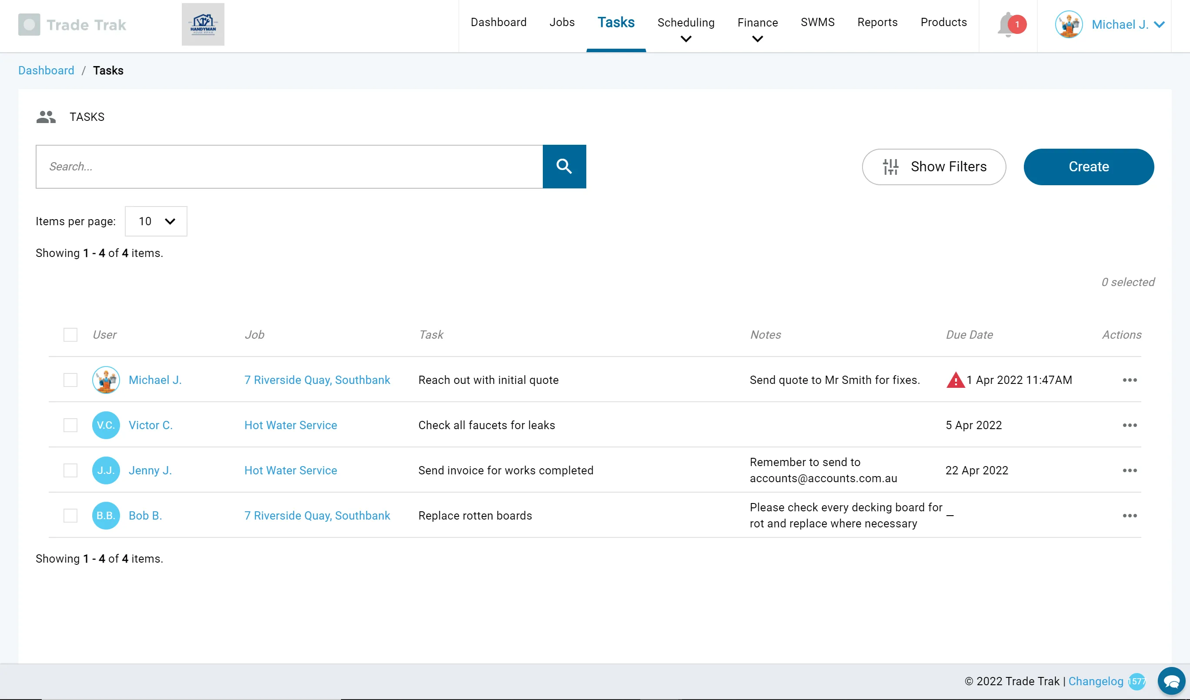Open the Items per page dropdown
Viewport: 1190px width, 700px height.
coord(156,221)
